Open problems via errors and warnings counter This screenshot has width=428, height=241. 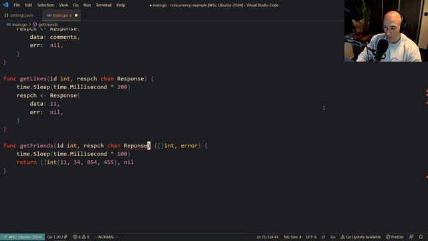point(81,237)
